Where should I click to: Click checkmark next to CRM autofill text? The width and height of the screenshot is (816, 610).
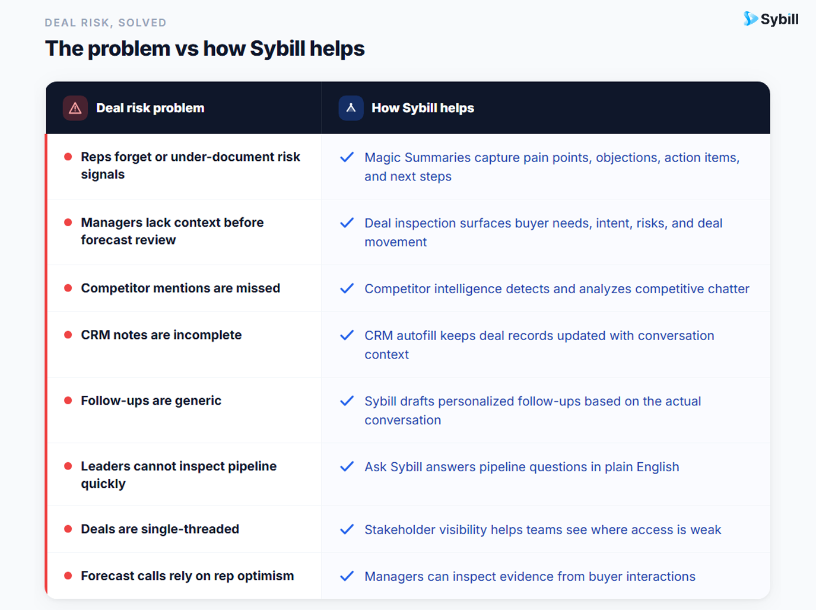[x=347, y=335]
